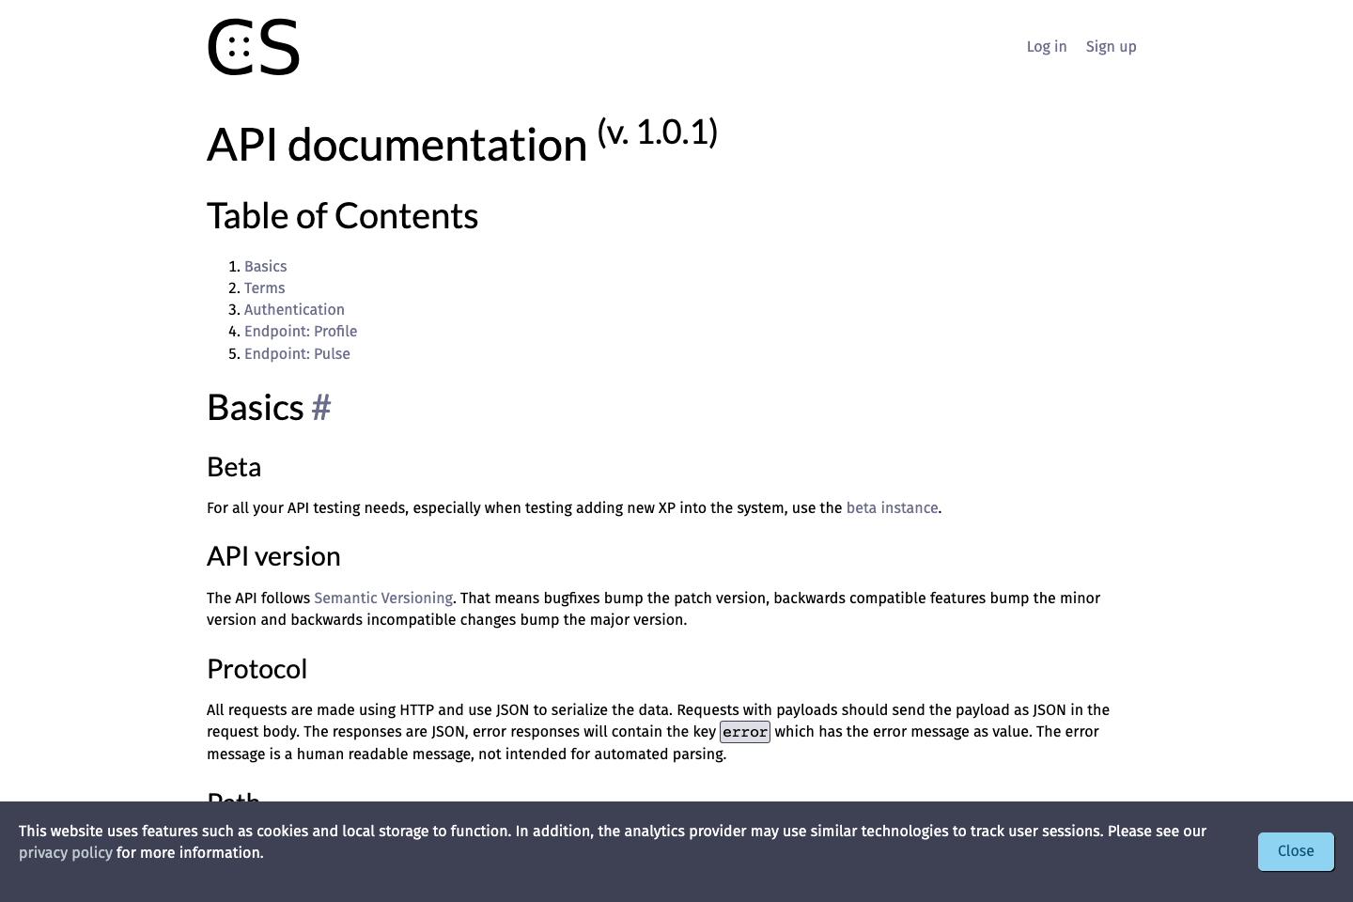Select the 'error' code snippet text
Image resolution: width=1353 pixels, height=902 pixels.
point(744,732)
